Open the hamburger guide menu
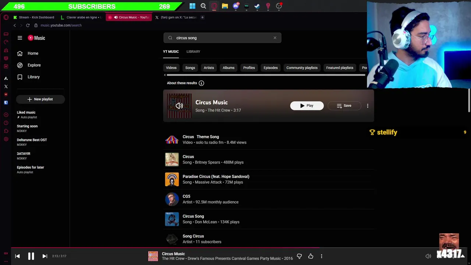The width and height of the screenshot is (471, 265). [x=20, y=38]
